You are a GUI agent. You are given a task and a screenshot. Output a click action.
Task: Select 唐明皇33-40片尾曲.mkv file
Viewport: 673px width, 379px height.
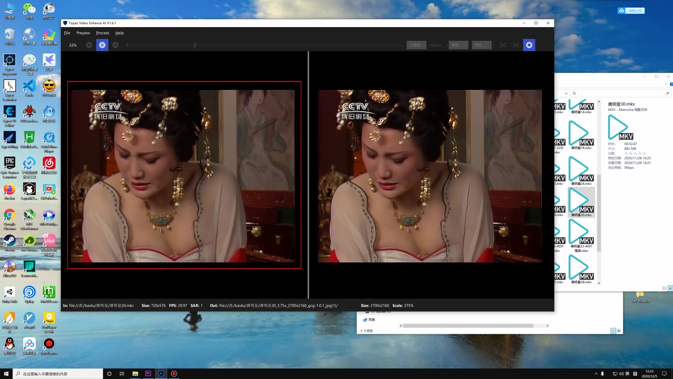click(x=581, y=235)
